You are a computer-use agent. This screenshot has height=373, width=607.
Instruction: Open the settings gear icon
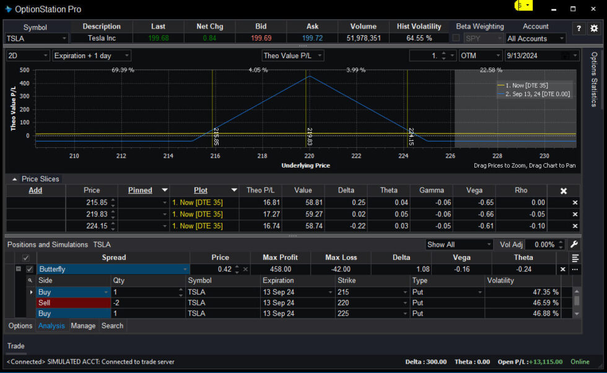click(593, 28)
